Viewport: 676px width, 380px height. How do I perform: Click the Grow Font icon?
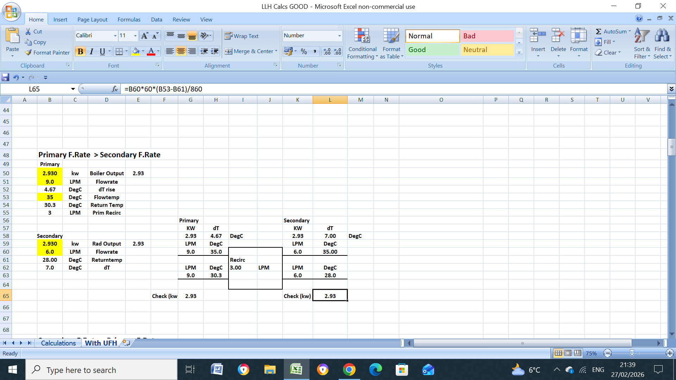coord(144,36)
